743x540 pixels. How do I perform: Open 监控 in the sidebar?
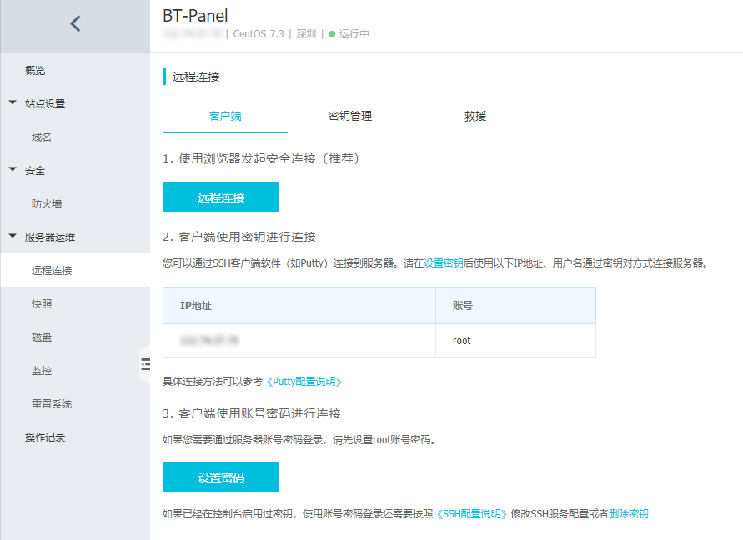coord(42,371)
